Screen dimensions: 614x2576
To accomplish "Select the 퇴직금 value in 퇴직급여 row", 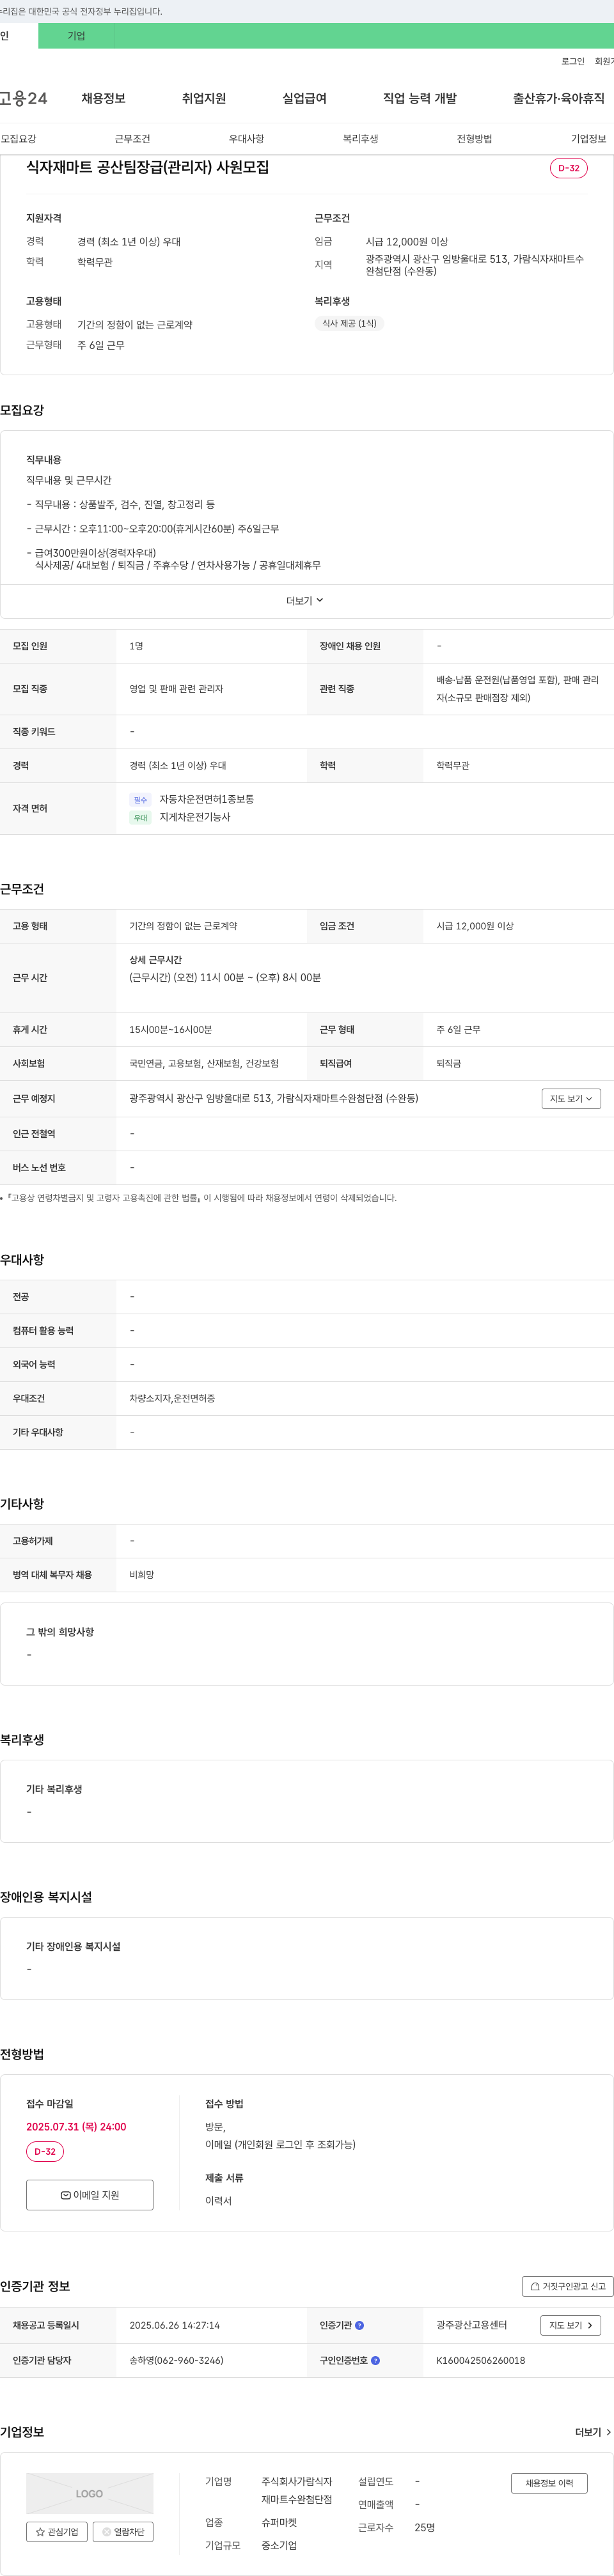I will 448,1063.
